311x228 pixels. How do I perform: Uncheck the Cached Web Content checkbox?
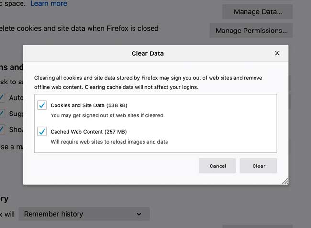tap(42, 132)
